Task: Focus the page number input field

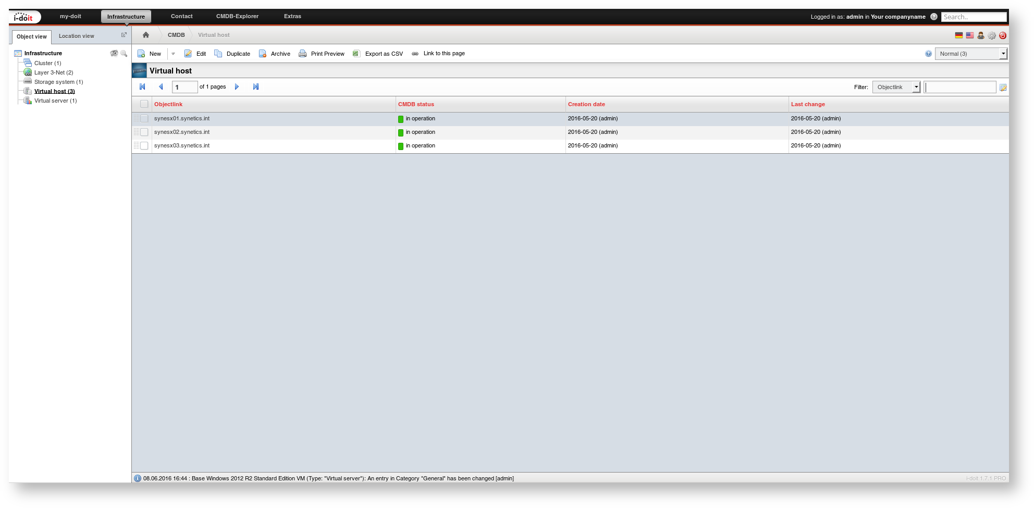Action: point(185,87)
